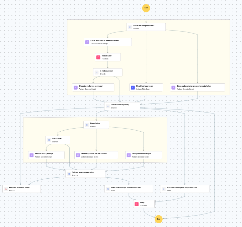
Task: Click 'Failure' subtitle under Playbook execution failure
Action: point(12,190)
